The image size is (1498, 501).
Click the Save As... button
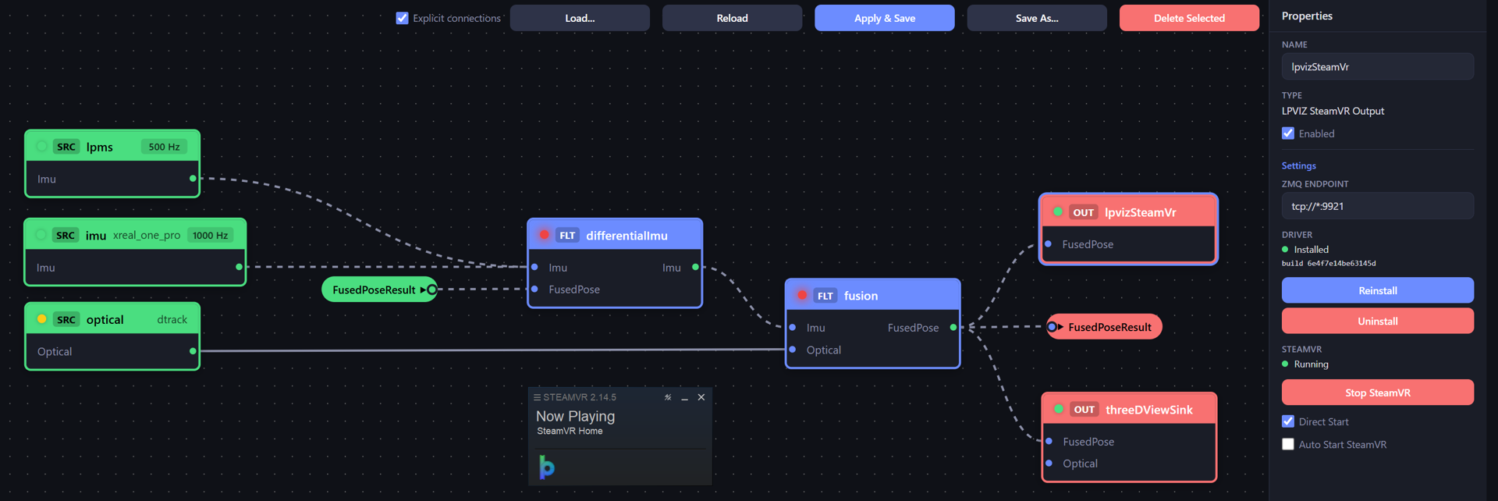point(1037,18)
